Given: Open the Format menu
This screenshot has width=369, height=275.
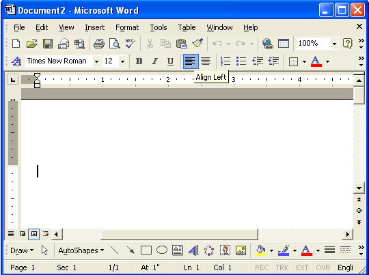Looking at the screenshot, I should coord(127,27).
